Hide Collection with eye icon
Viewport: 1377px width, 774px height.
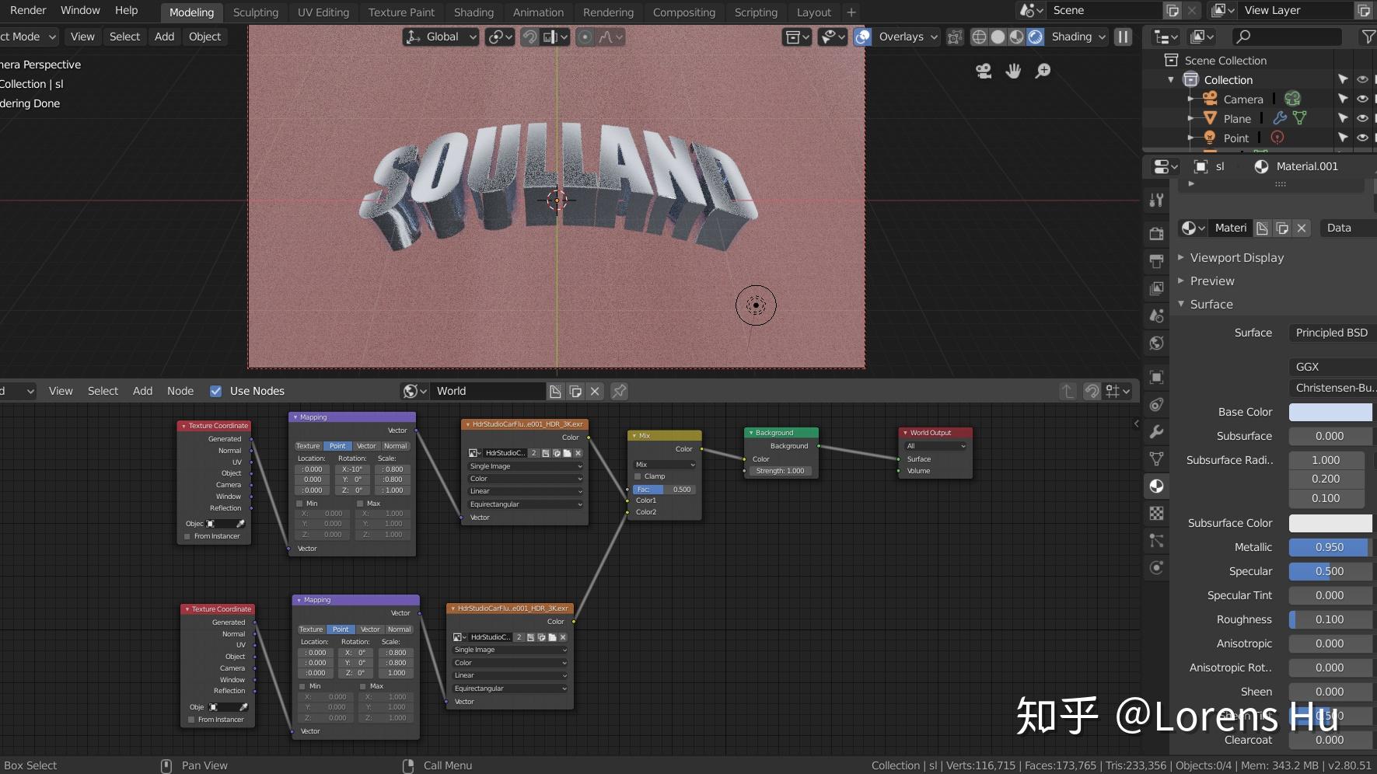coord(1362,79)
